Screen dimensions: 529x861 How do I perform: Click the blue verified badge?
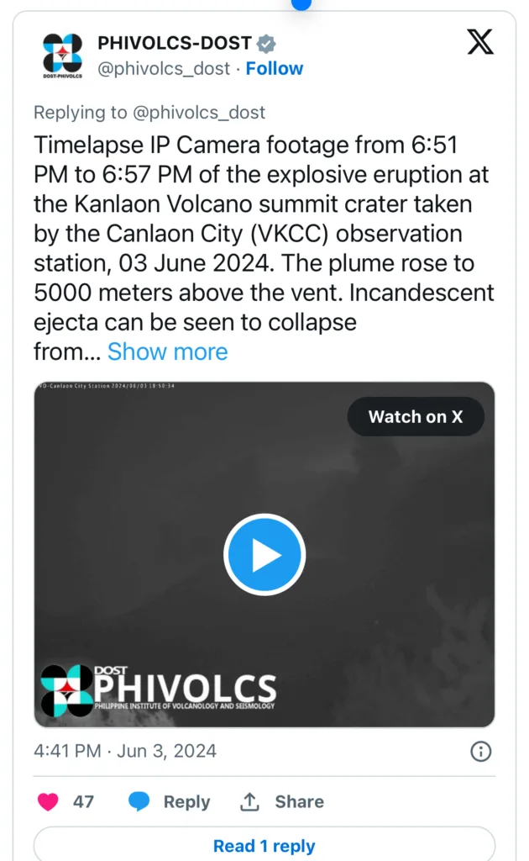[266, 44]
